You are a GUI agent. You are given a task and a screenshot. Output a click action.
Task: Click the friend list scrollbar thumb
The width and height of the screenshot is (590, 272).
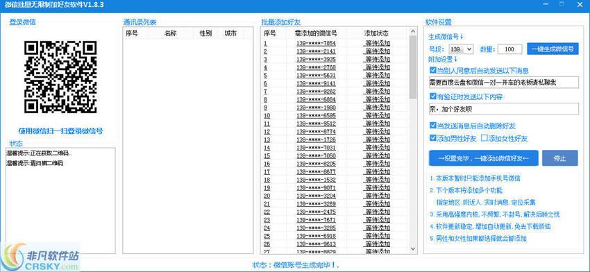point(413,67)
